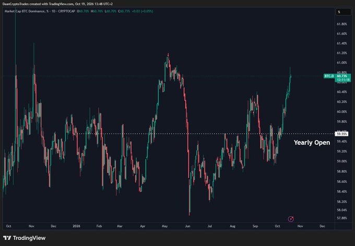
Task: Click the 2026 year label on time axis
Action: 76,226
